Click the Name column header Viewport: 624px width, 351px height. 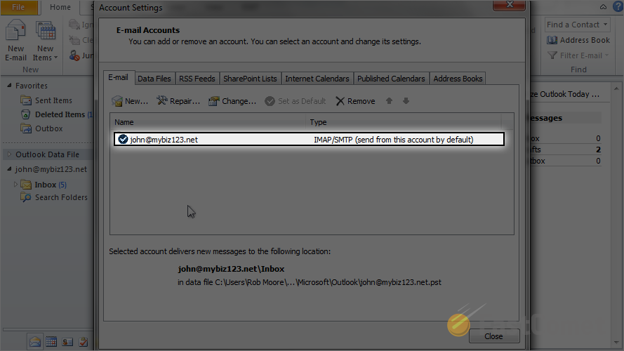coord(208,122)
